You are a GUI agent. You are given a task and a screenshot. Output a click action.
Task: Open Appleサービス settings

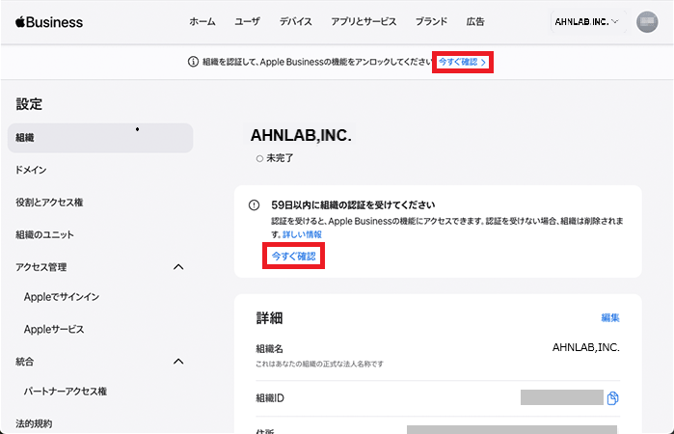pyautogui.click(x=54, y=330)
